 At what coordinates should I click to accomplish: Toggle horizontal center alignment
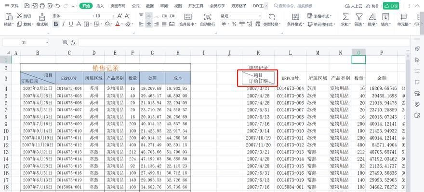pyautogui.click(x=148, y=24)
